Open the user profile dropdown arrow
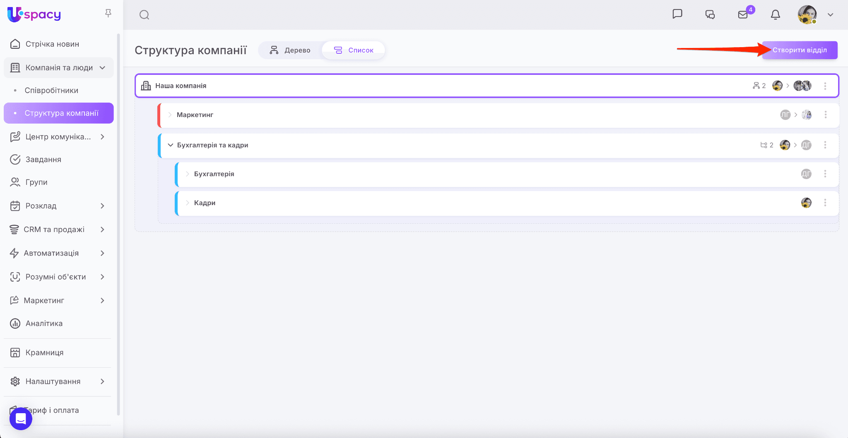 (830, 15)
